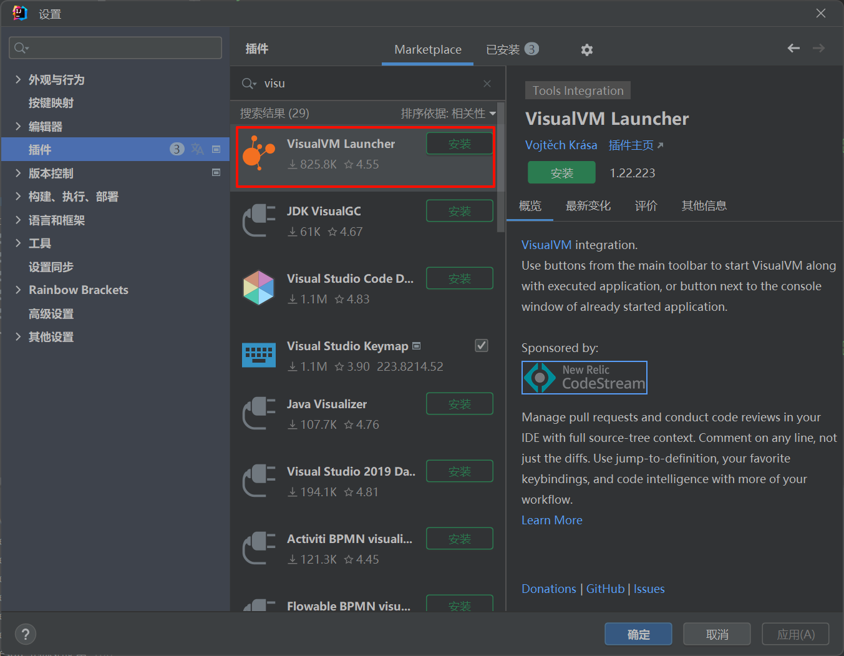Click the 取消 button
The image size is (844, 656).
[717, 634]
